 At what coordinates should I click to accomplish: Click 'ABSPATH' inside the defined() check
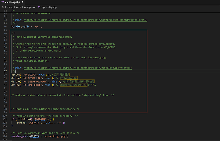(x=40, y=119)
